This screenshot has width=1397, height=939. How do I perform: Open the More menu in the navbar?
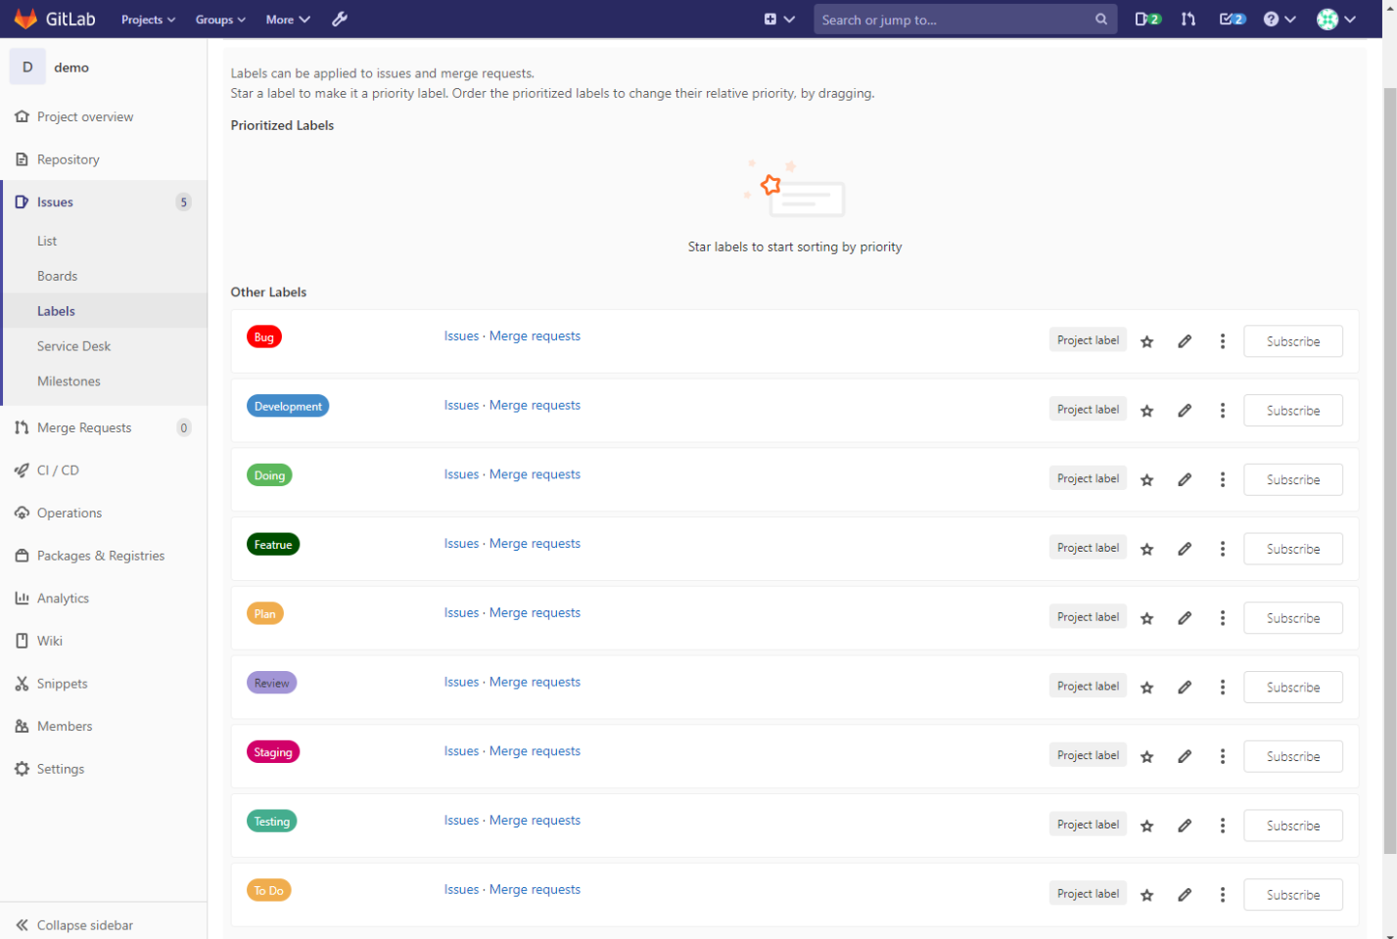pyautogui.click(x=287, y=19)
